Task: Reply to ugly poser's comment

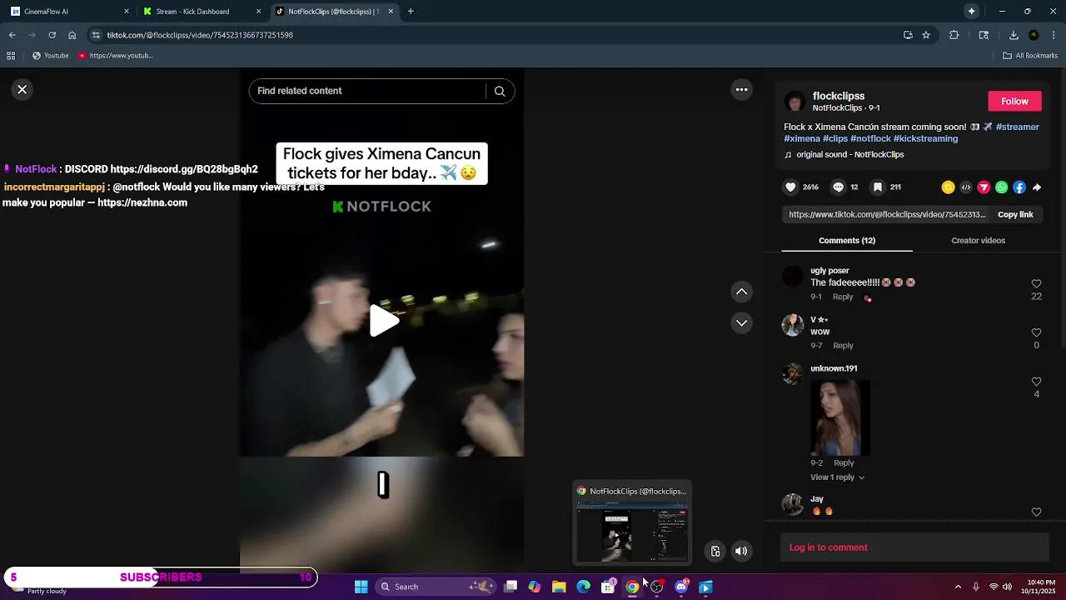Action: pyautogui.click(x=843, y=297)
